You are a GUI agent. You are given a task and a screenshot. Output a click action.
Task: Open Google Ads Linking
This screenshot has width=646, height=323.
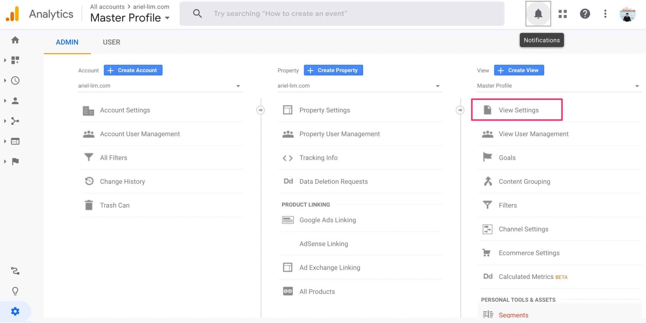pyautogui.click(x=360, y=220)
